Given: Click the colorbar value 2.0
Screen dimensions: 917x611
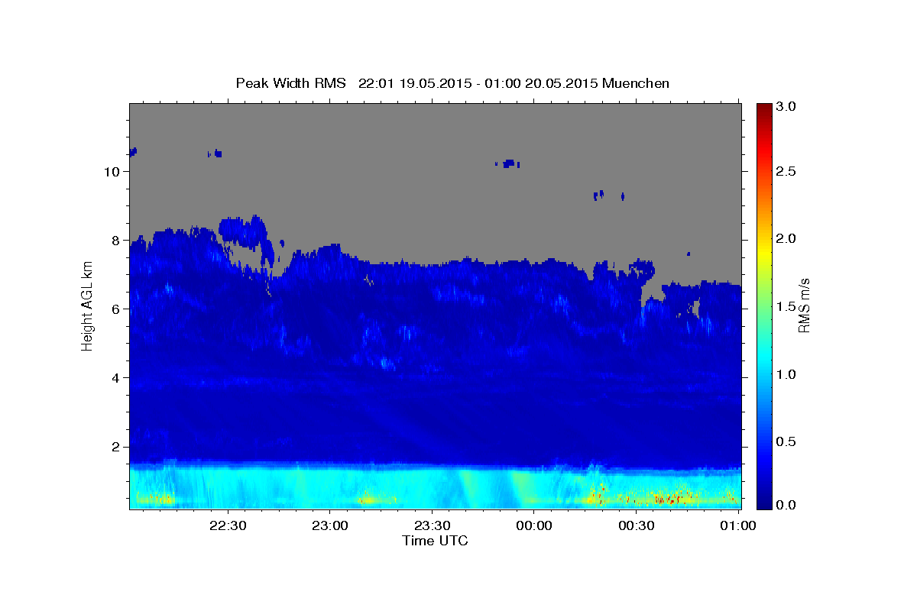Looking at the screenshot, I should [787, 238].
